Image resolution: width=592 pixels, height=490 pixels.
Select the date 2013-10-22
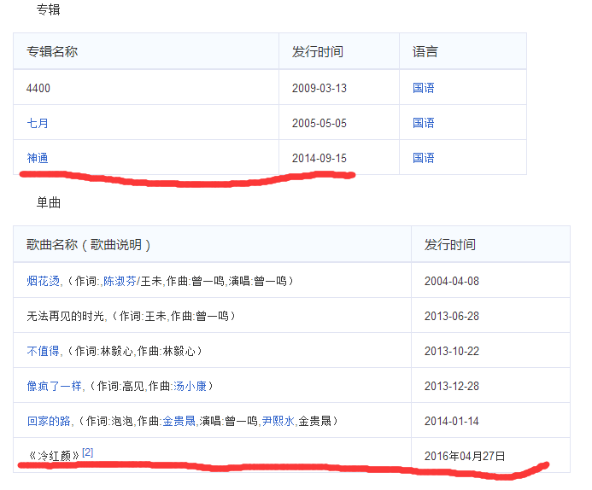(x=452, y=351)
